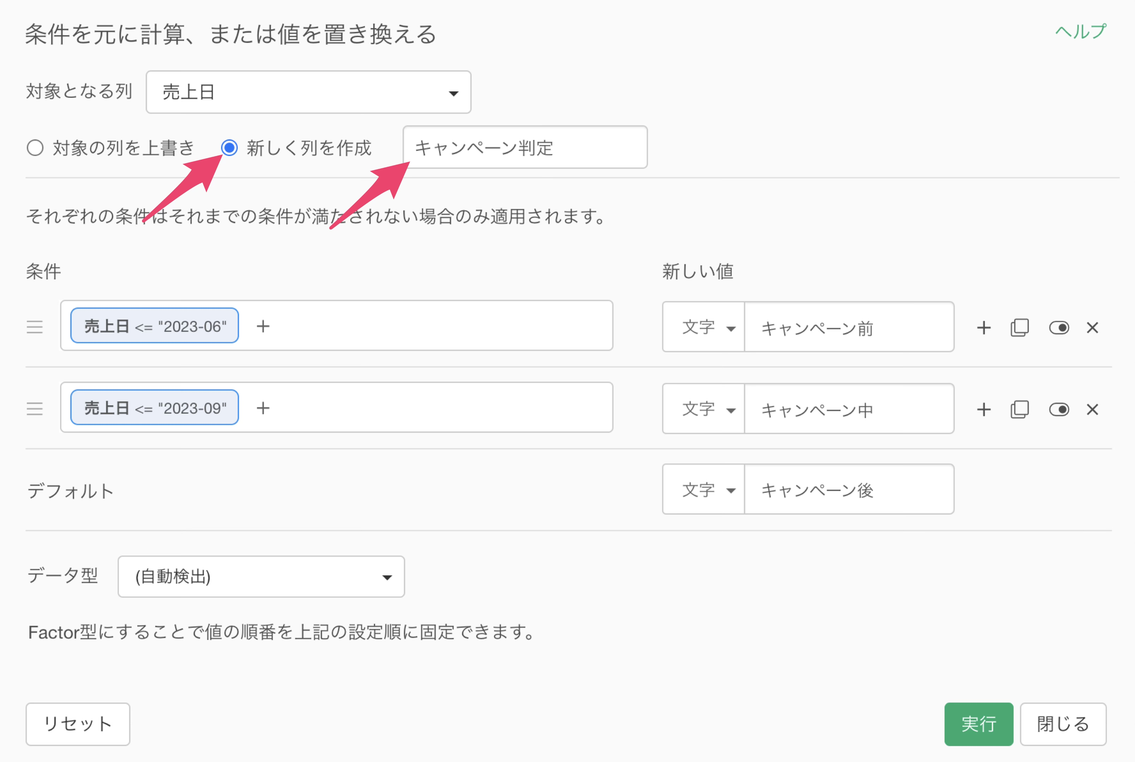Grab the drag handle of the 2023-06 condition row
The image size is (1135, 762).
(35, 327)
